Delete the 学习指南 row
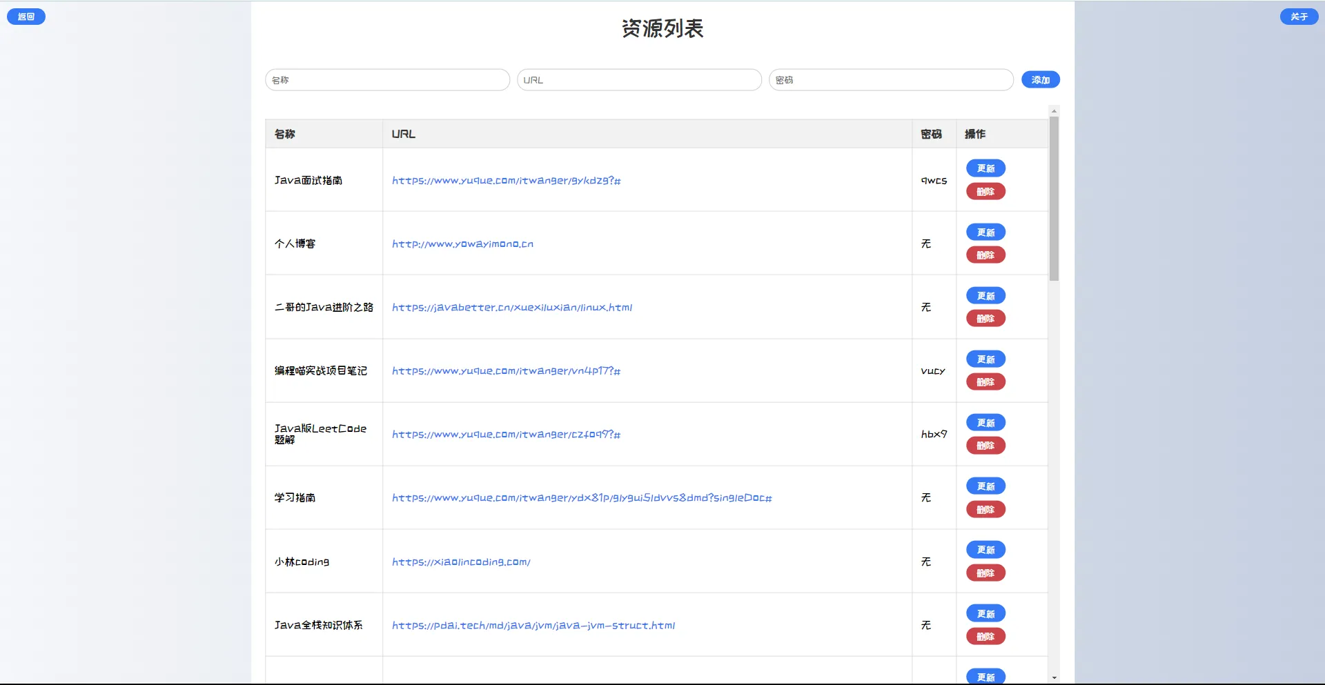Screen dimensions: 1325x685 (x=985, y=510)
